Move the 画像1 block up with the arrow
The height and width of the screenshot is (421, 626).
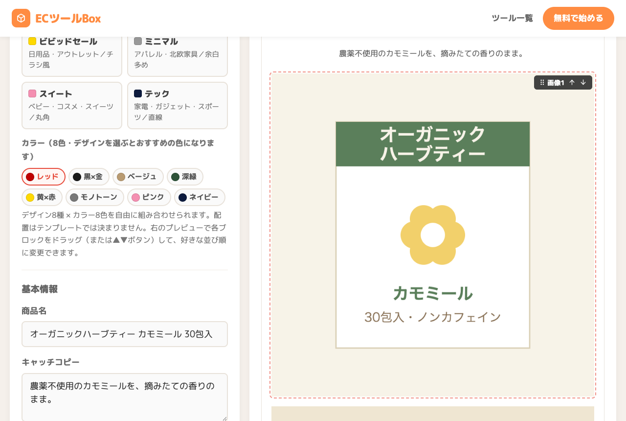(572, 83)
